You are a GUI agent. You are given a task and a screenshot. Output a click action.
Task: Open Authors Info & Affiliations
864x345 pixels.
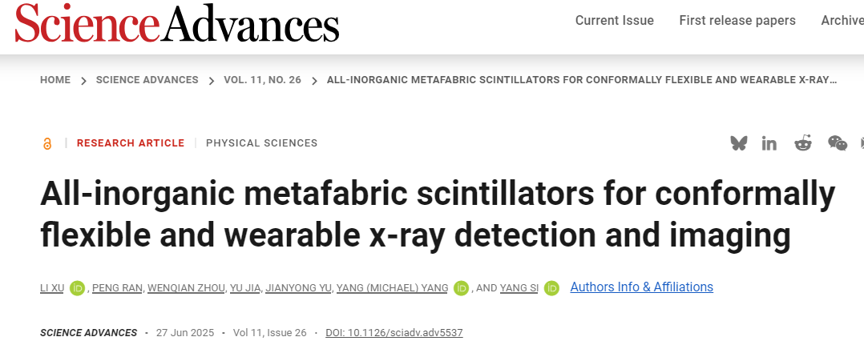(641, 287)
